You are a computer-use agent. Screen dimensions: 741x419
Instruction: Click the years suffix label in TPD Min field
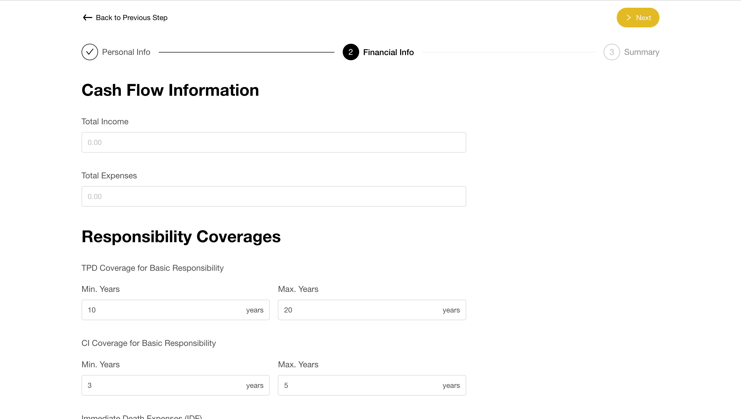point(254,310)
